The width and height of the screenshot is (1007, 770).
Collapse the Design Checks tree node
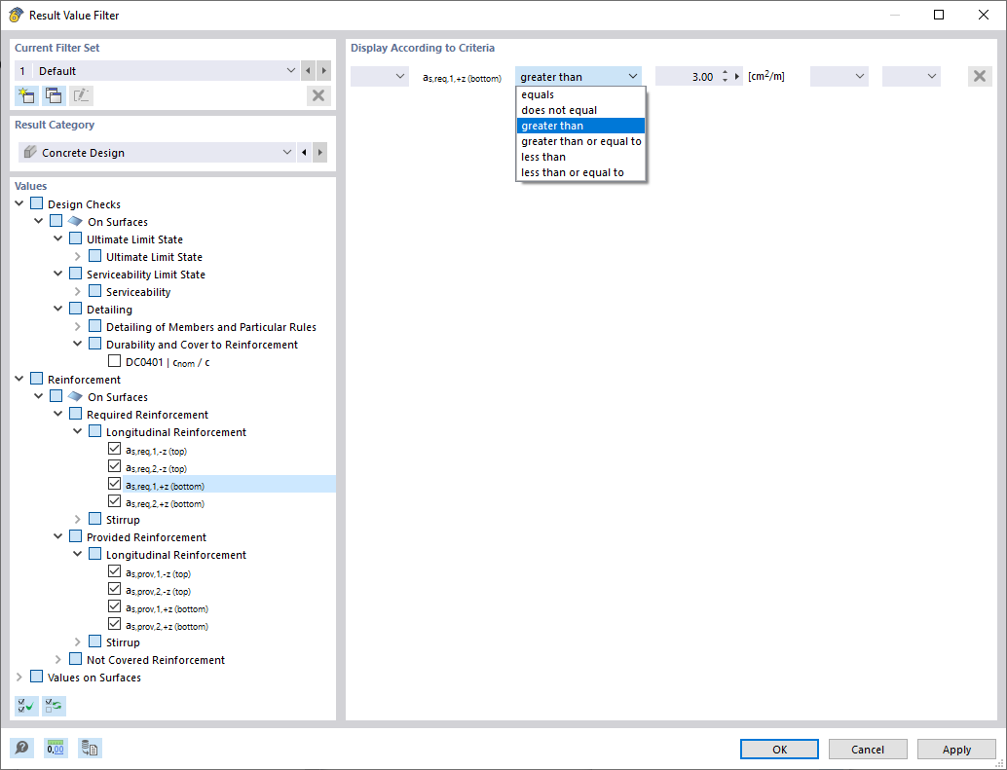[19, 203]
